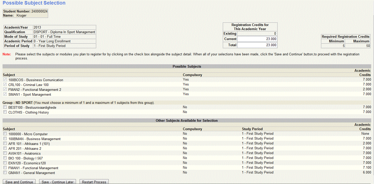This screenshot has height=184, width=374.
Task: Check AFR 101 - Afrikaans 1 checkbox
Action: [x=5, y=143]
